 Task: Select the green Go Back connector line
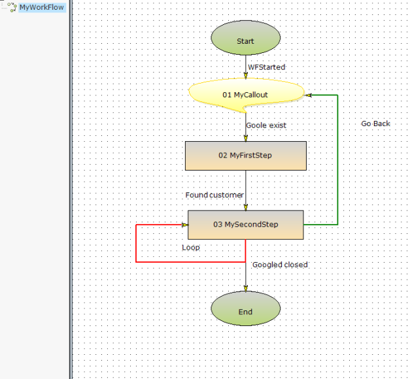pos(337,163)
